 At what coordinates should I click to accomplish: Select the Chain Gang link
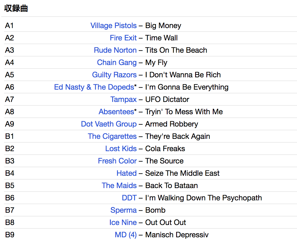[117, 63]
